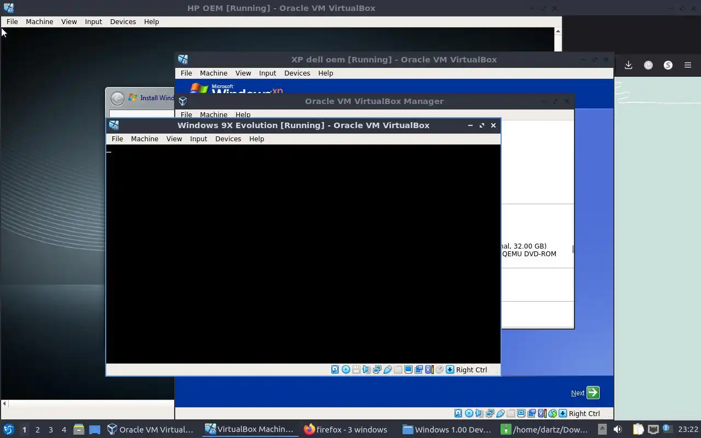Open the clipboard icon in system tray
701x438 pixels.
click(x=638, y=429)
